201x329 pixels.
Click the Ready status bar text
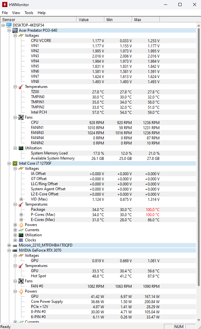[x=5, y=327]
